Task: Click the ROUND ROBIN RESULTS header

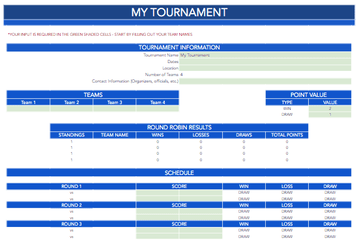Action: click(179, 127)
